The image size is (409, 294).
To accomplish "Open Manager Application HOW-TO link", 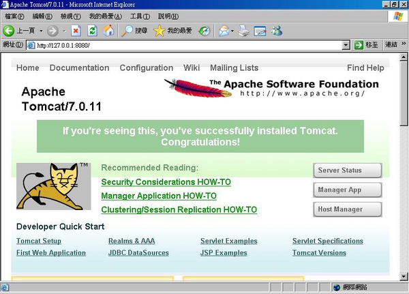I will click(x=159, y=196).
